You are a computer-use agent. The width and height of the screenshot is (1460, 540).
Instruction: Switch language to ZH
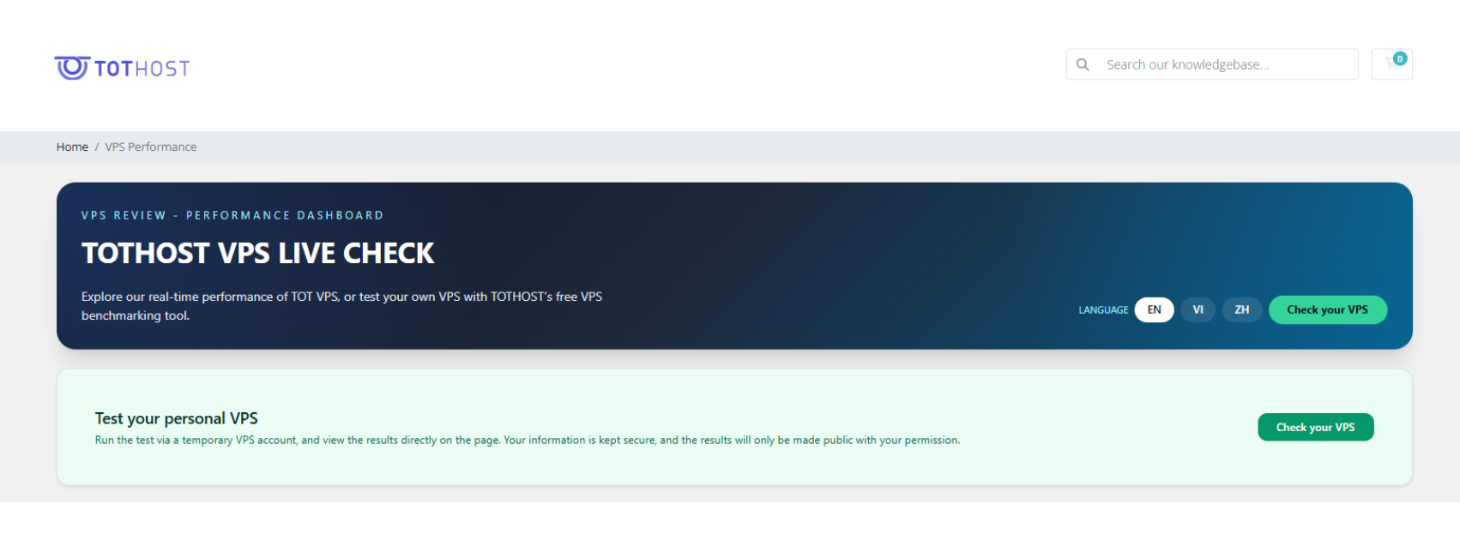(1242, 309)
